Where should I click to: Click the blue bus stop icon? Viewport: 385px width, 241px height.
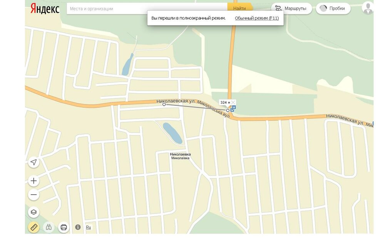(x=233, y=109)
